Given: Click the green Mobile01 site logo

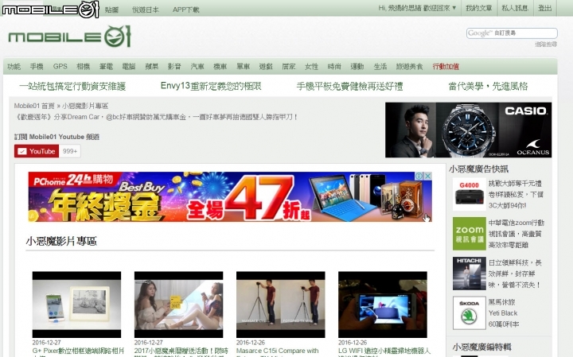Looking at the screenshot, I should pos(69,36).
